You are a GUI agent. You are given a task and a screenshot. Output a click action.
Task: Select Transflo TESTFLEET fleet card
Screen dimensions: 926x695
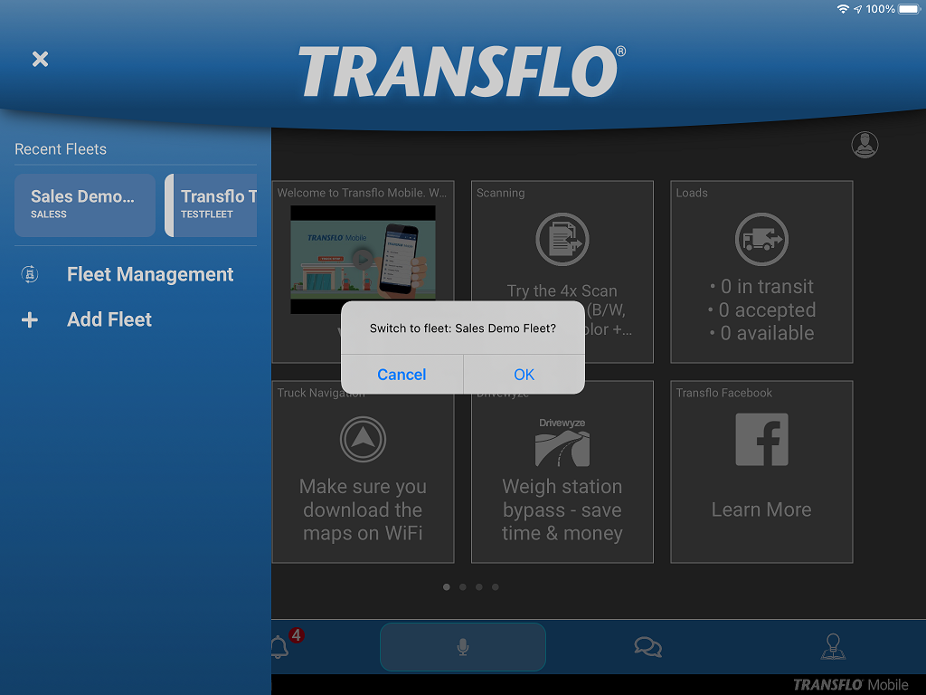pyautogui.click(x=213, y=205)
